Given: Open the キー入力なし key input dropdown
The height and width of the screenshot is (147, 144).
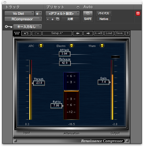Looking at the screenshot, I should 27,27.
